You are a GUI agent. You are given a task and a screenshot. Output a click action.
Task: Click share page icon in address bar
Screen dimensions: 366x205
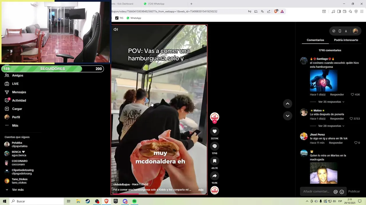[x=269, y=11]
